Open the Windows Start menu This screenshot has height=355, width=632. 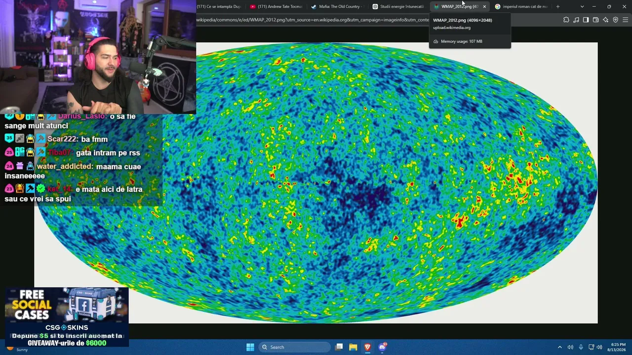click(250, 347)
